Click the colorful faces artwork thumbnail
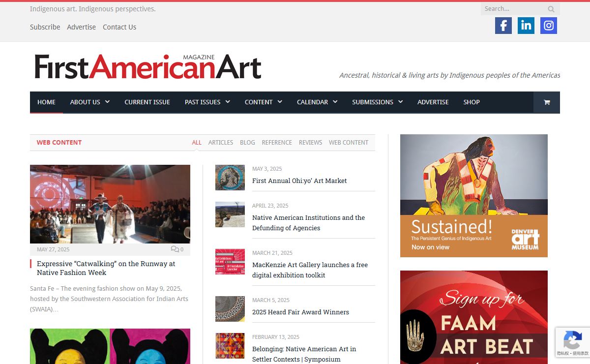The image size is (590, 364). (x=110, y=346)
